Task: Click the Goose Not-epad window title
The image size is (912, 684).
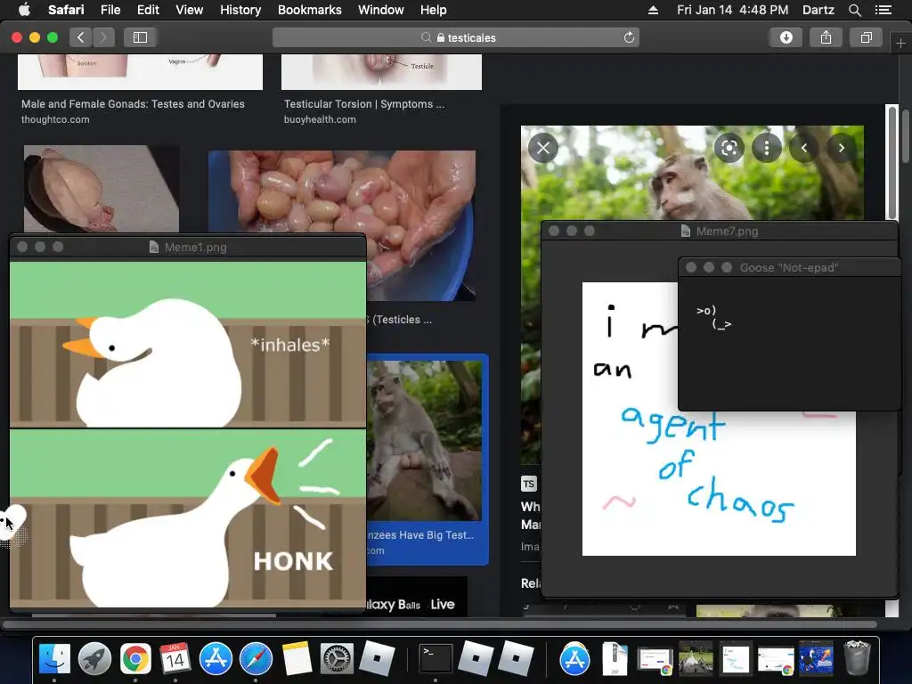Action: (789, 267)
